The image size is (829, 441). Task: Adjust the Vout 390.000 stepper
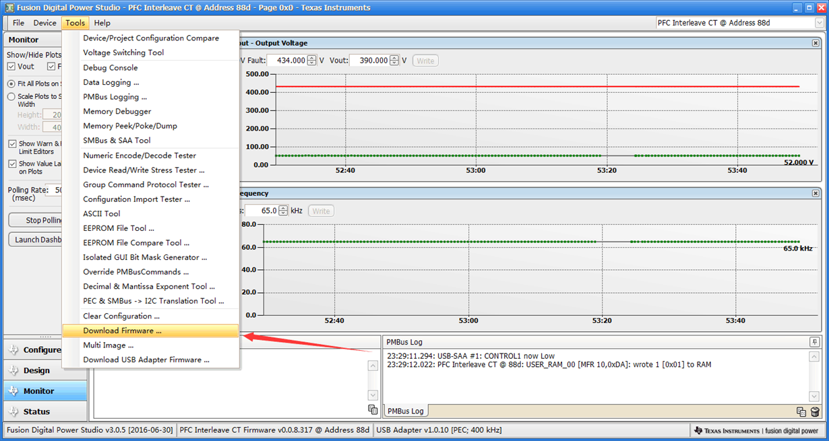coord(394,61)
